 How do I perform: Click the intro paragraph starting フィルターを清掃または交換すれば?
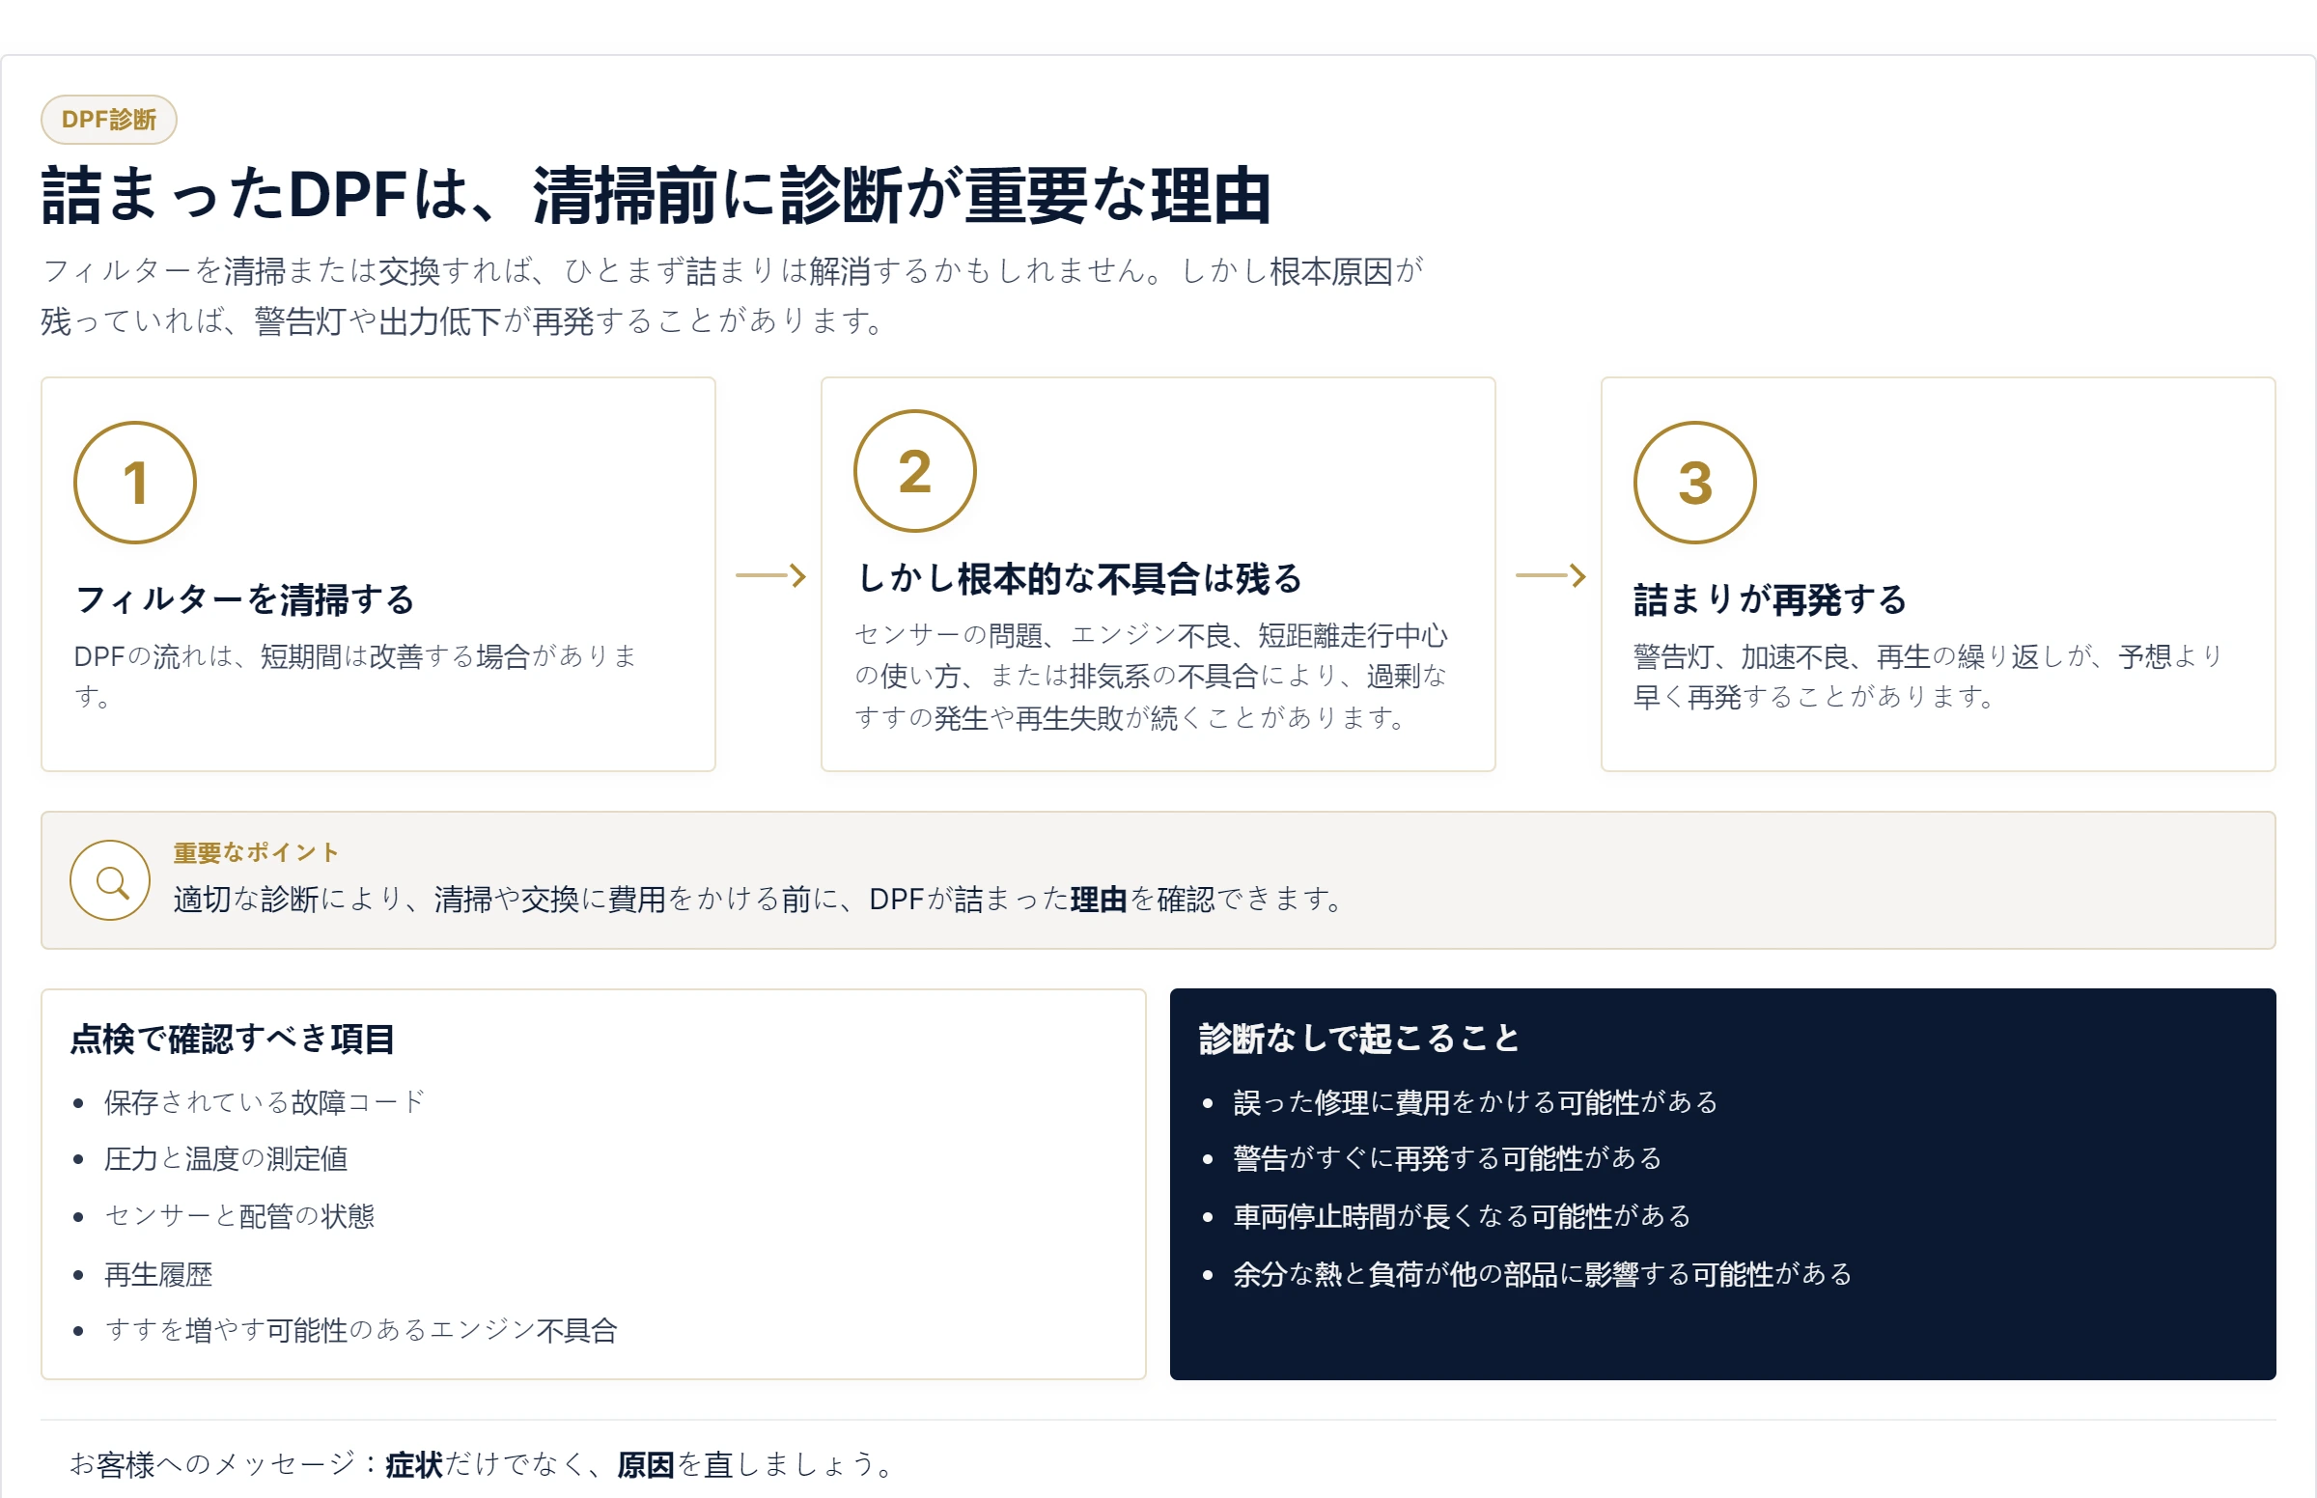click(x=733, y=295)
